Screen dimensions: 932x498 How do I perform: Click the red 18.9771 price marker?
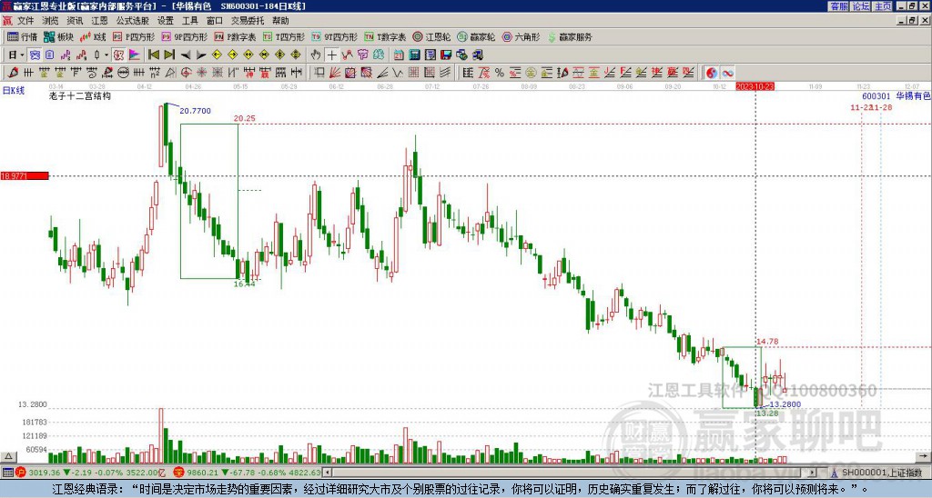pyautogui.click(x=24, y=175)
